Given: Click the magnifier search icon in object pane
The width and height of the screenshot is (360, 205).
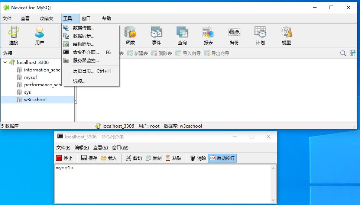Looking at the screenshot, I should pyautogui.click(x=343, y=53).
